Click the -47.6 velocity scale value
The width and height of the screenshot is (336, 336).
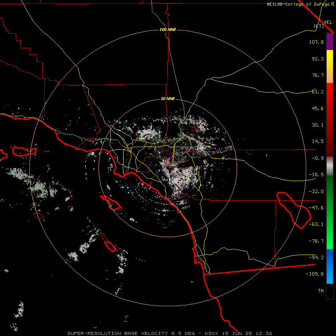[x=316, y=208]
